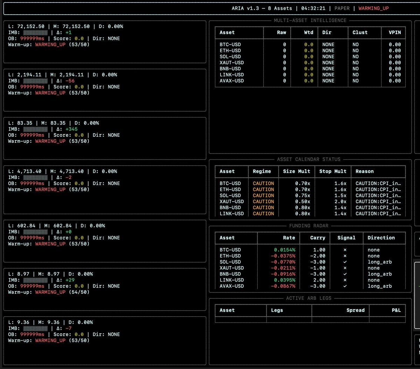Click LINK-USD funding rate 0.0395%
Screen dimensions: 420x369
click(x=284, y=280)
